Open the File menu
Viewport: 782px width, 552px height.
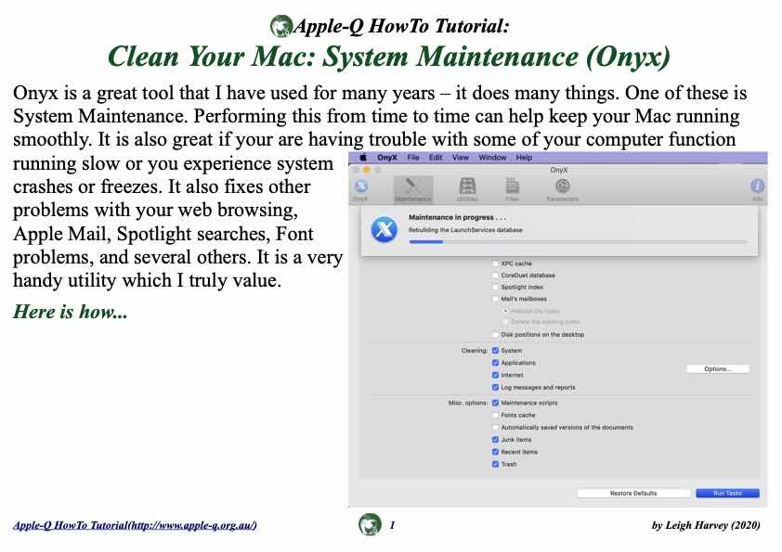(413, 158)
